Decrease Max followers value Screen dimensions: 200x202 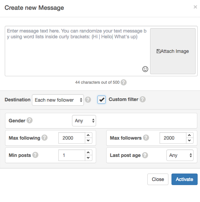click(x=189, y=140)
